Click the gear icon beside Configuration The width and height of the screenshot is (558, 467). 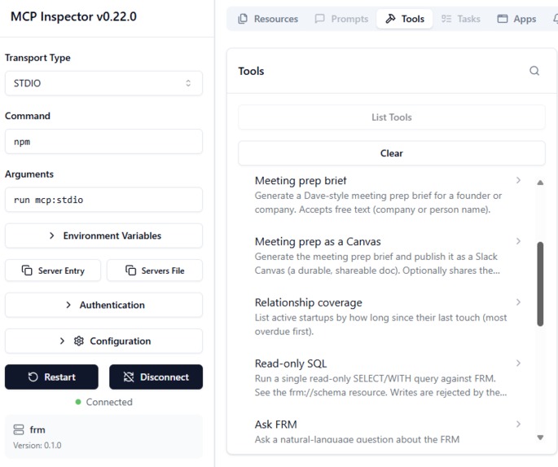[79, 341]
